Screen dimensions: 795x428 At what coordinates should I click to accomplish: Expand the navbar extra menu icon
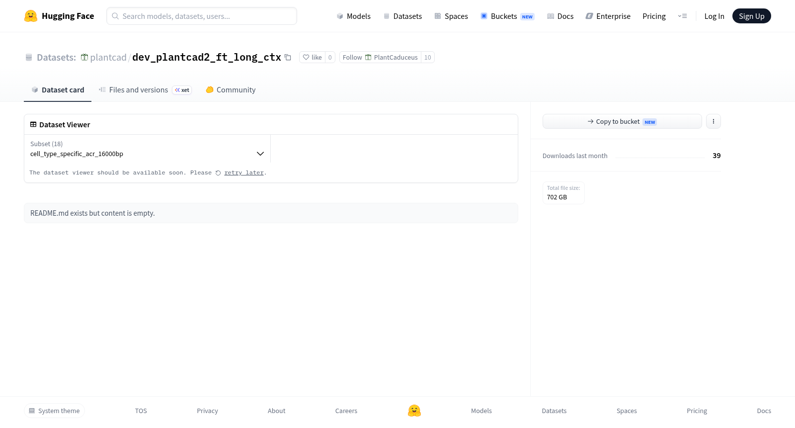click(682, 16)
